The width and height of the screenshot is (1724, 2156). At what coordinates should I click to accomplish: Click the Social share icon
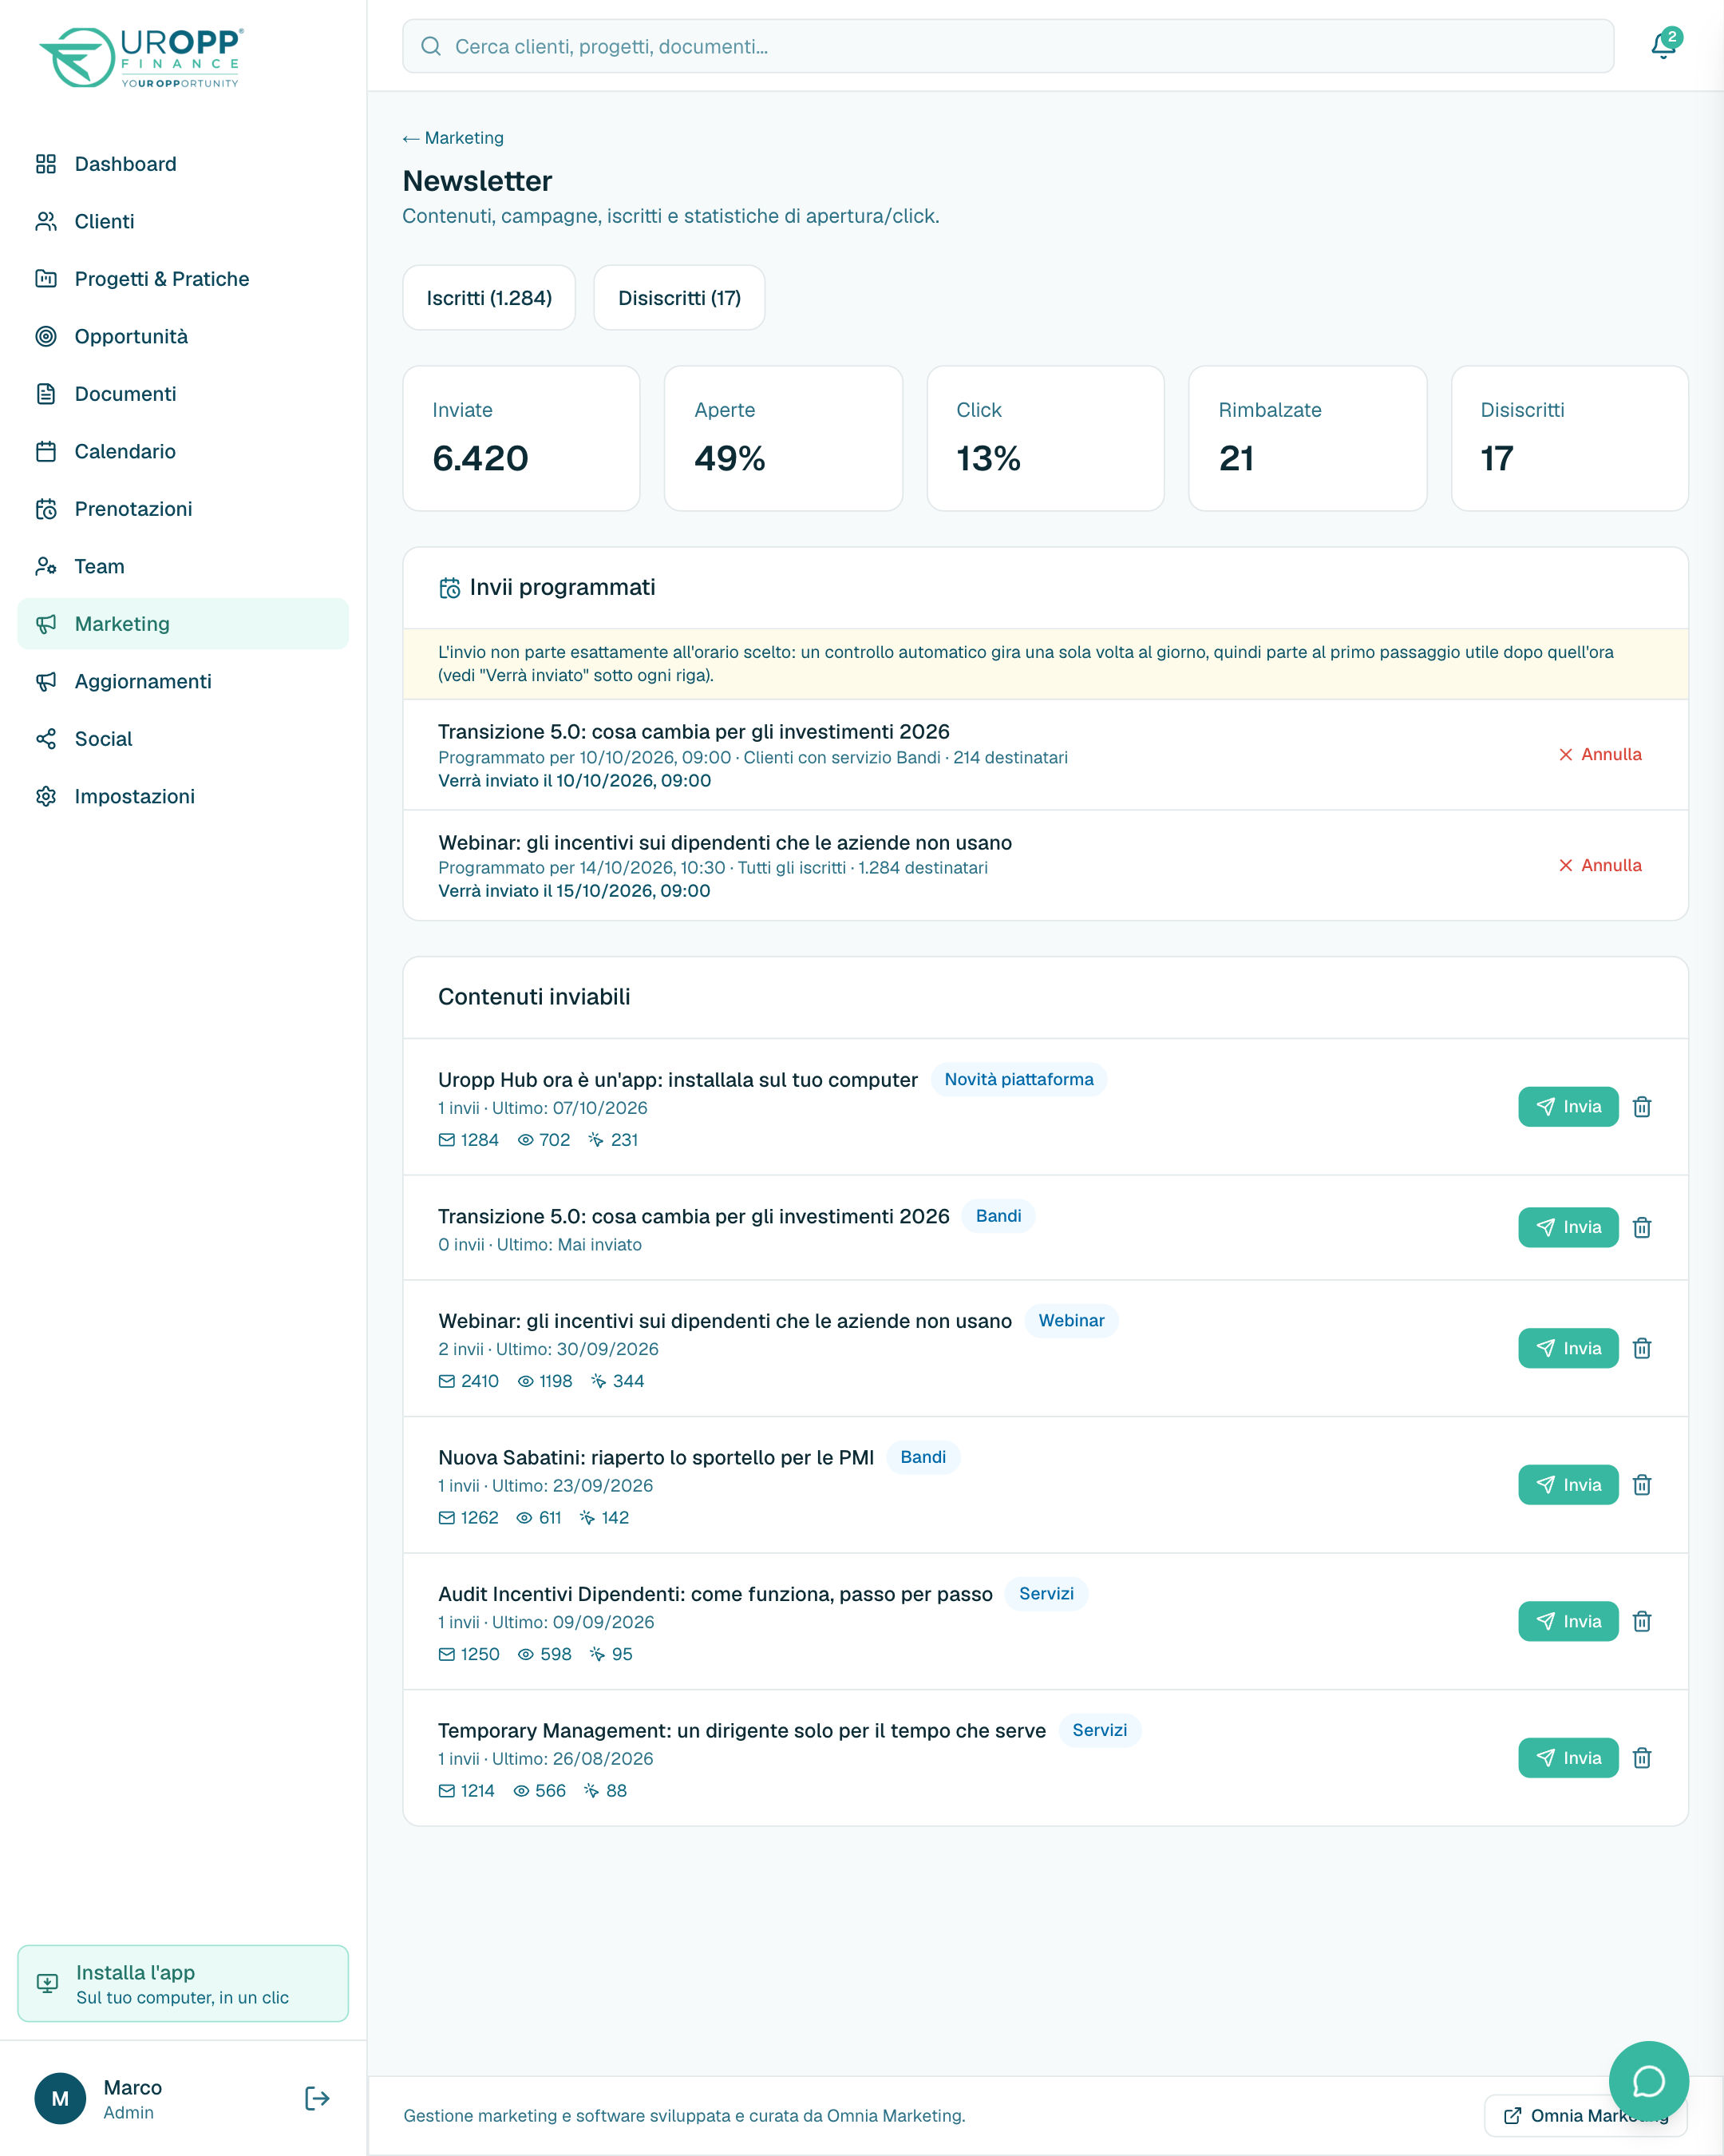46,739
